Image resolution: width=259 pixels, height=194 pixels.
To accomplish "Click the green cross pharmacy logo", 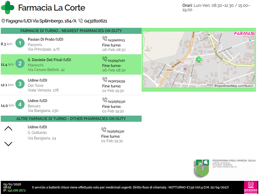I will click(x=8, y=8).
